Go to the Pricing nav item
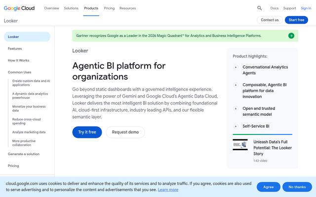Screen dimensions: 316x197 (x=109, y=8)
